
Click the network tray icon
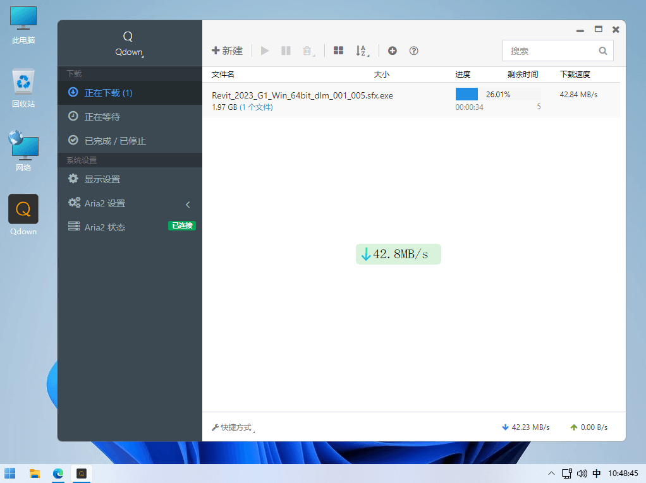point(567,474)
